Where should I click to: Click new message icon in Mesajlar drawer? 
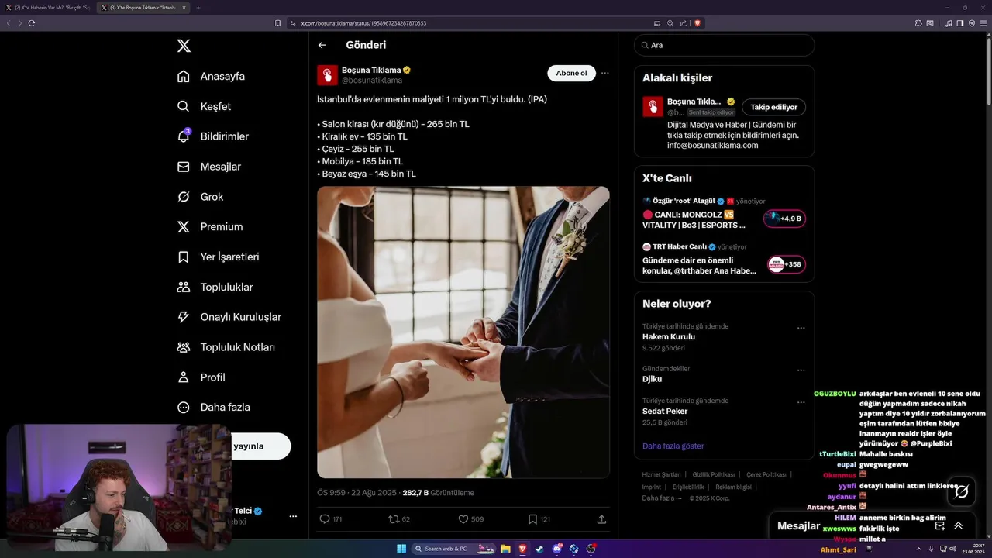click(939, 525)
